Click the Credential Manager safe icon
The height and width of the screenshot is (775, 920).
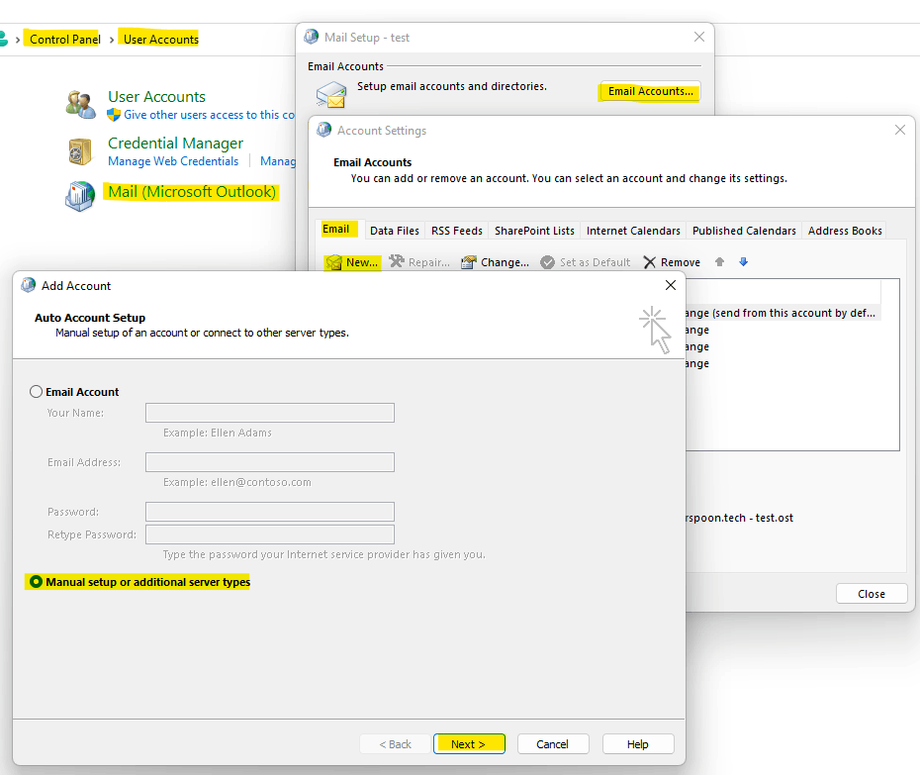point(80,151)
